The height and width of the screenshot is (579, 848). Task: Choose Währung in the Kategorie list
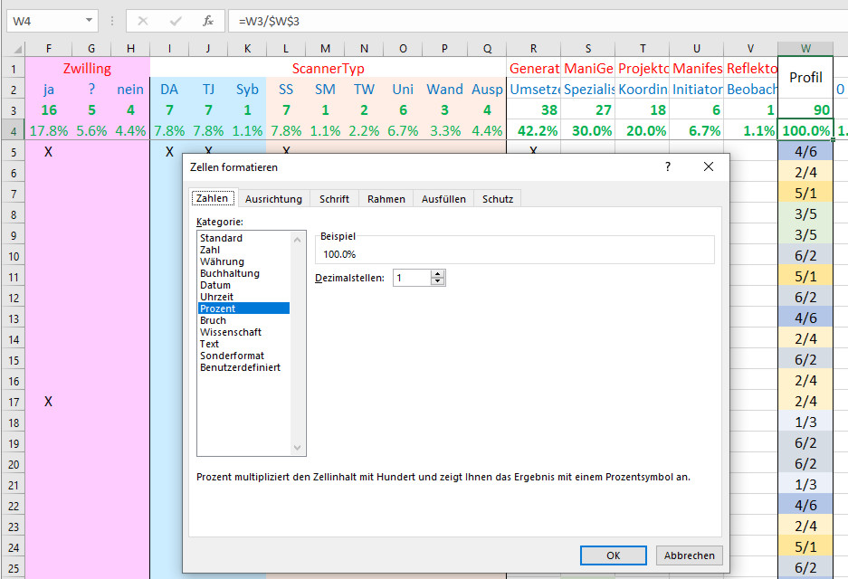click(222, 261)
